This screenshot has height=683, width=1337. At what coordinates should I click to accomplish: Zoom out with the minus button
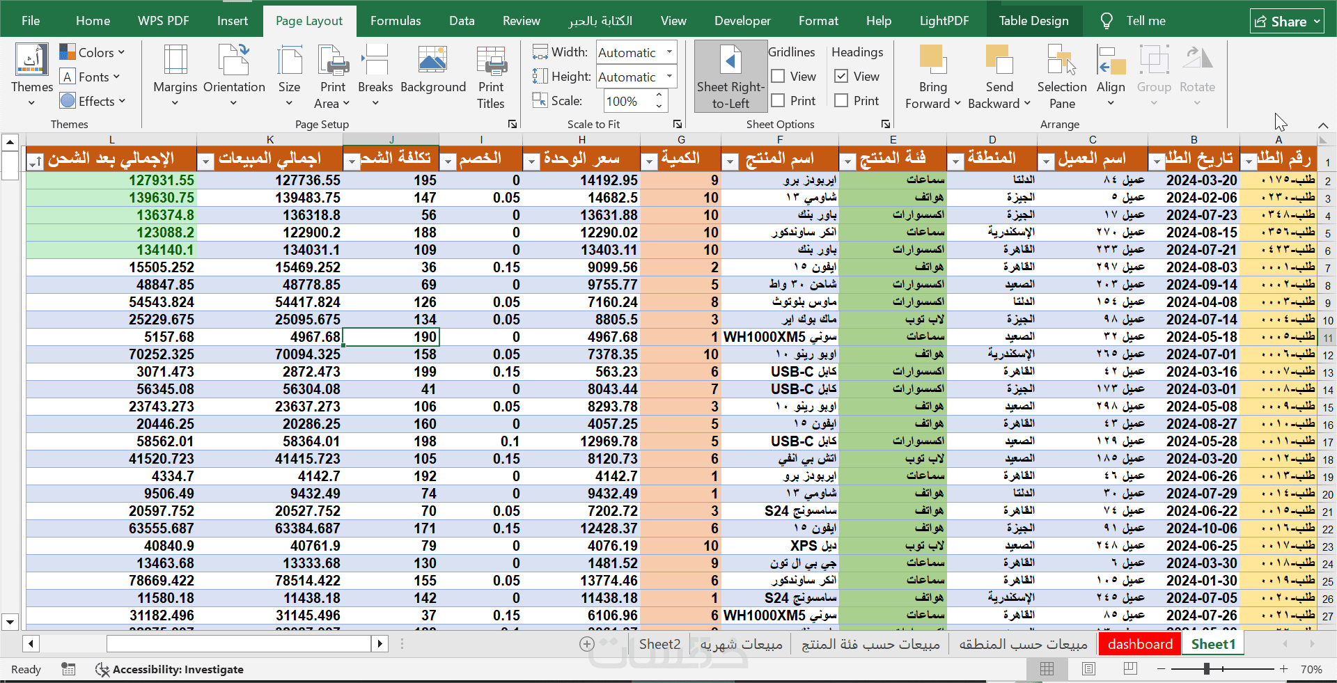pyautogui.click(x=1161, y=669)
